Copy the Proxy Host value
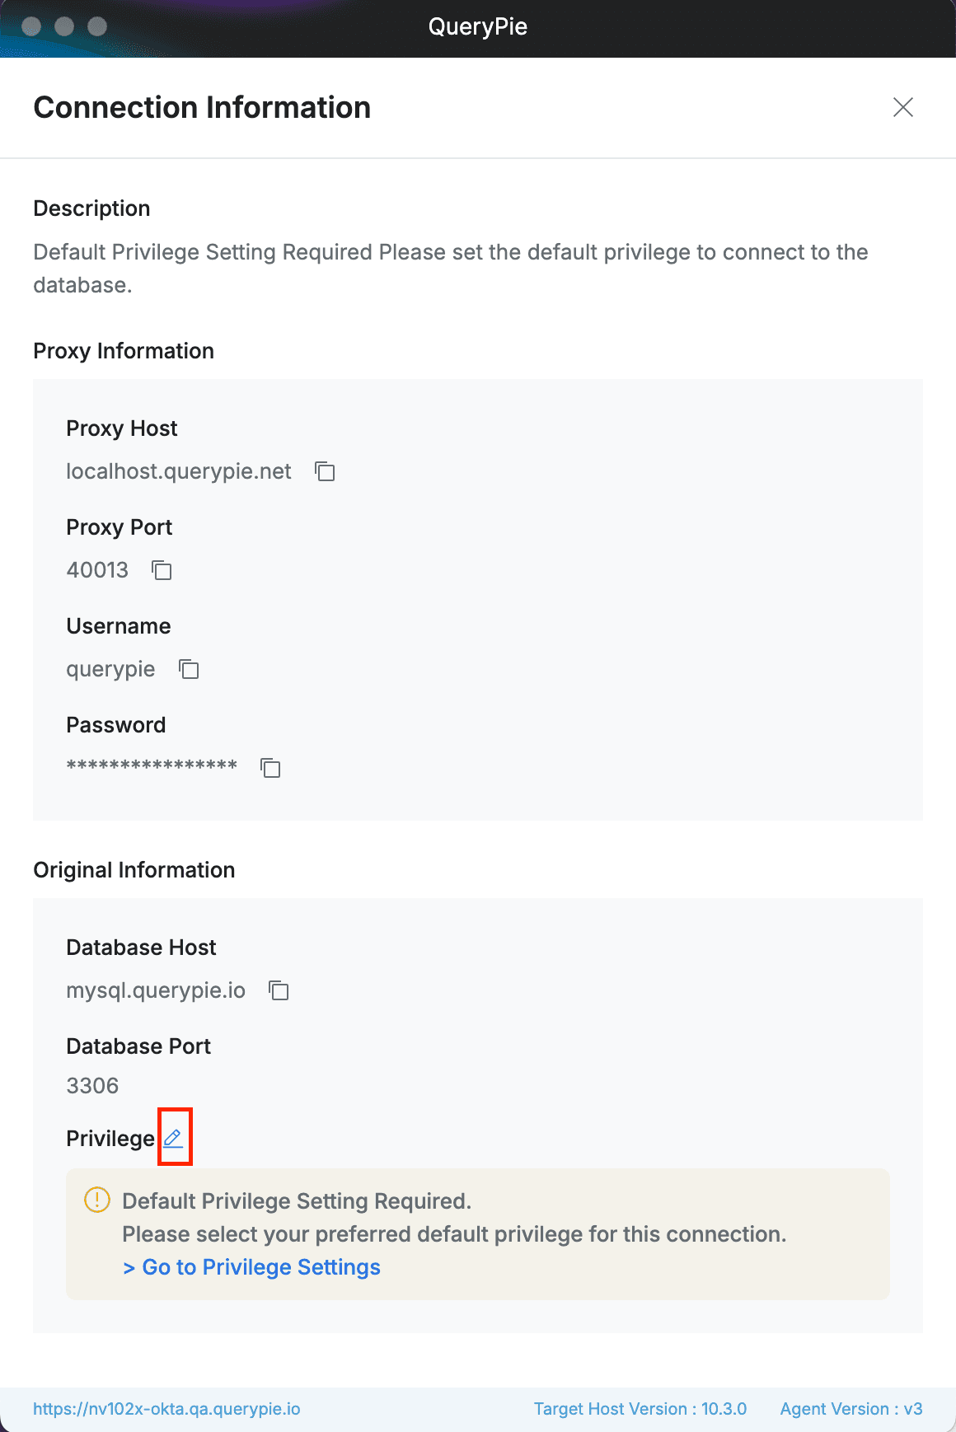 (325, 471)
